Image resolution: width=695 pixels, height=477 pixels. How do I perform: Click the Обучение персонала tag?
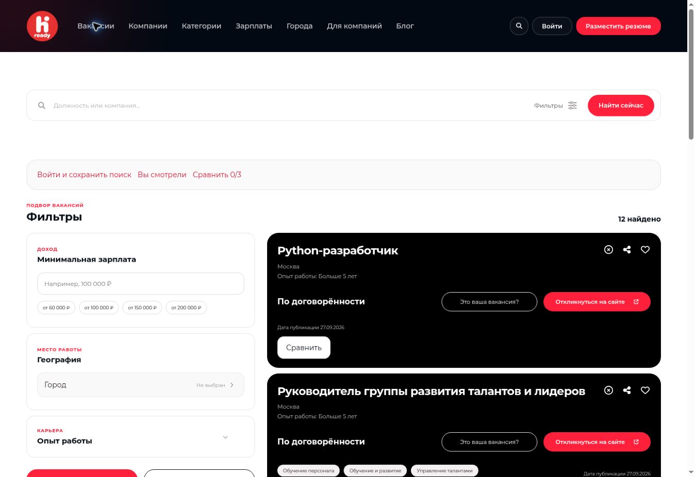pos(308,470)
